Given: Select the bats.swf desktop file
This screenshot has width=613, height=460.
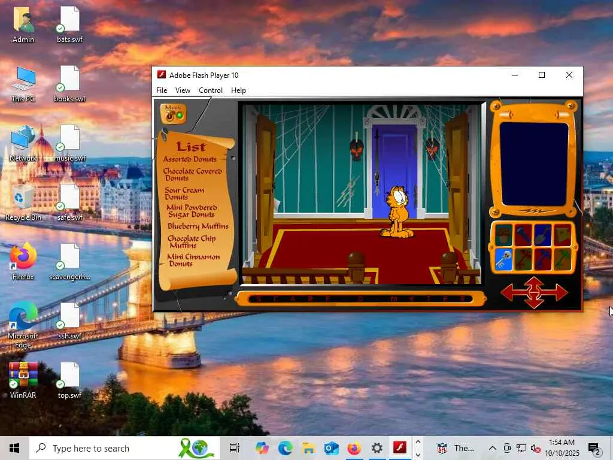Looking at the screenshot, I should click(x=69, y=24).
